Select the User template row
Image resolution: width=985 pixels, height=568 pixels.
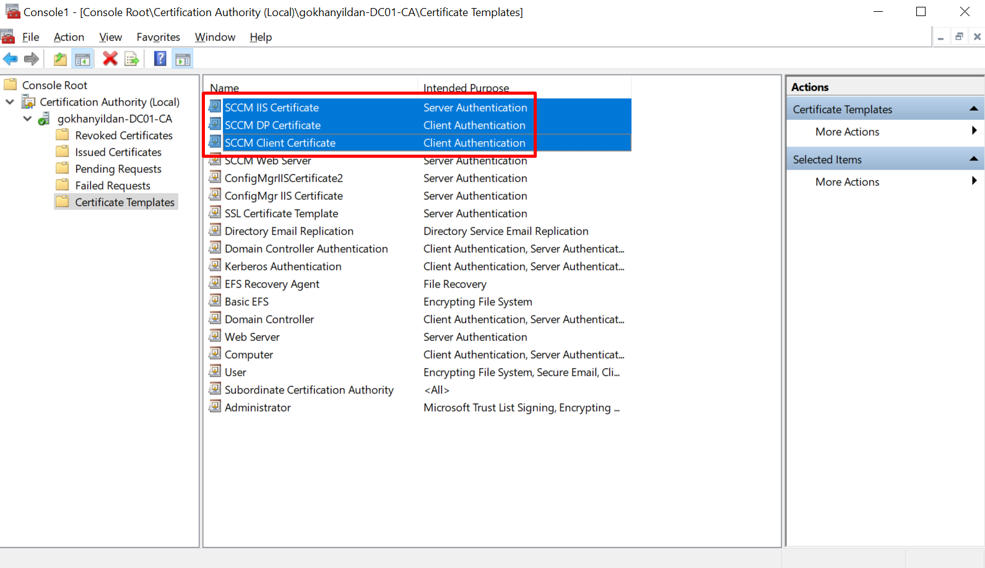click(x=419, y=372)
